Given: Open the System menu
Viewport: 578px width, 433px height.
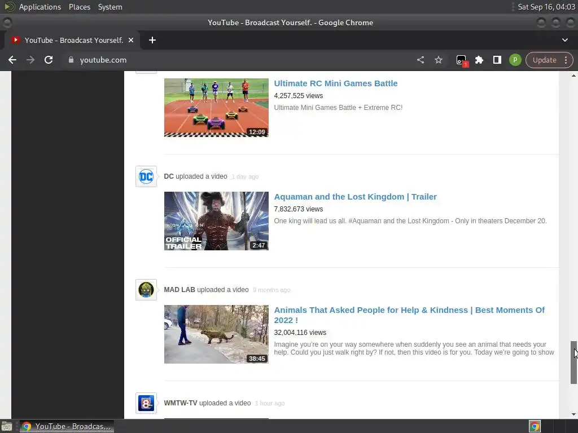Looking at the screenshot, I should [110, 7].
